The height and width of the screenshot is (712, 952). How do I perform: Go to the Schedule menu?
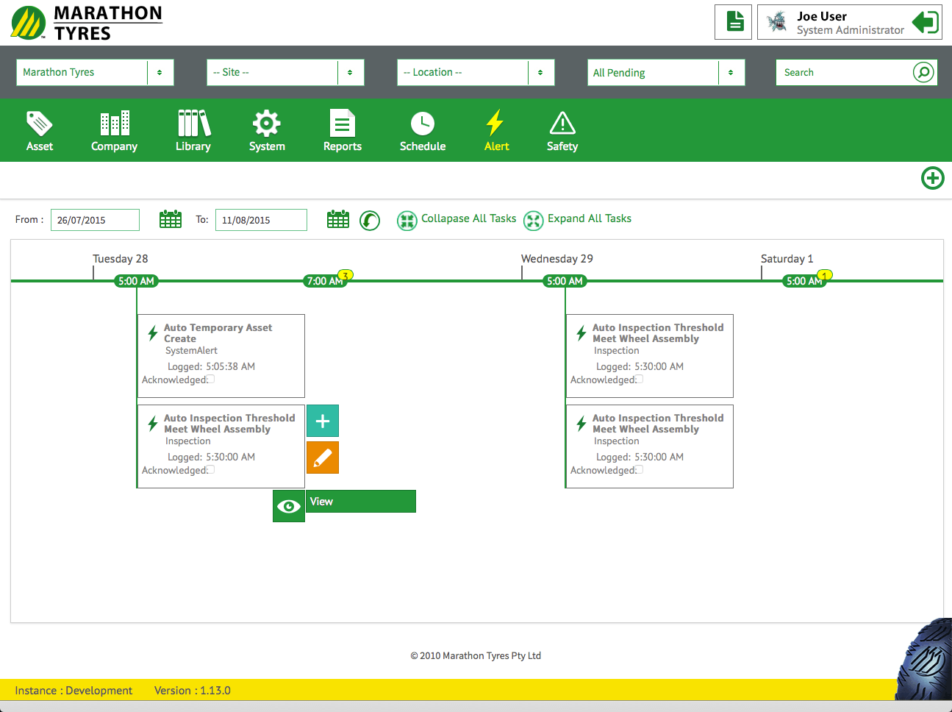coord(423,131)
